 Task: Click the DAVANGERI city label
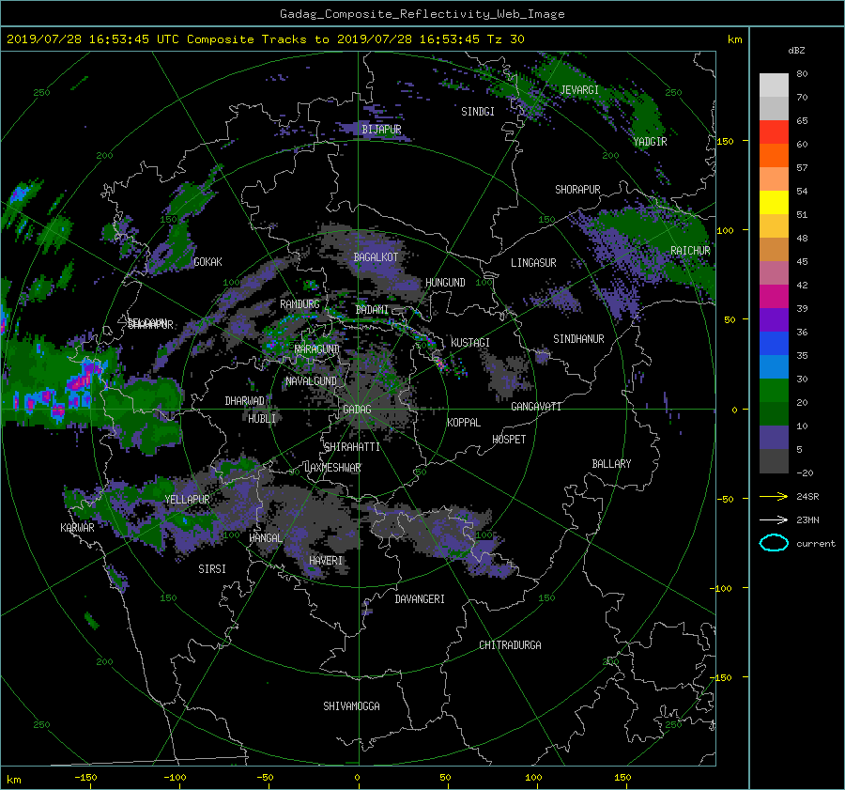pos(420,599)
